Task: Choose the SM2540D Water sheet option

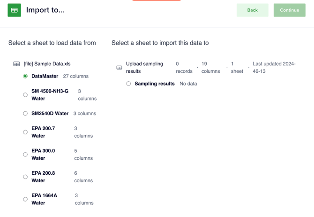Action: (25, 113)
